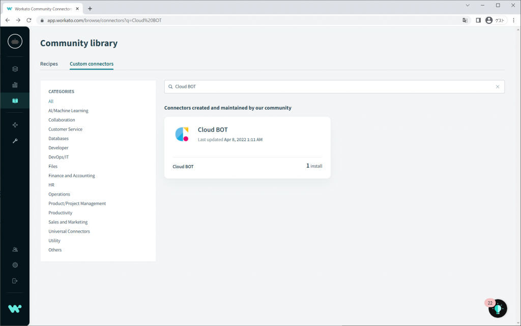Click the Last updated Apr 8, 2022 text
This screenshot has height=326, width=521.
230,140
